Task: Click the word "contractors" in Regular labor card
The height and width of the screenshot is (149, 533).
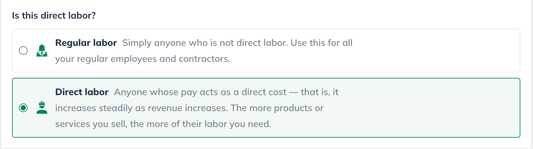Action: pyautogui.click(x=204, y=59)
